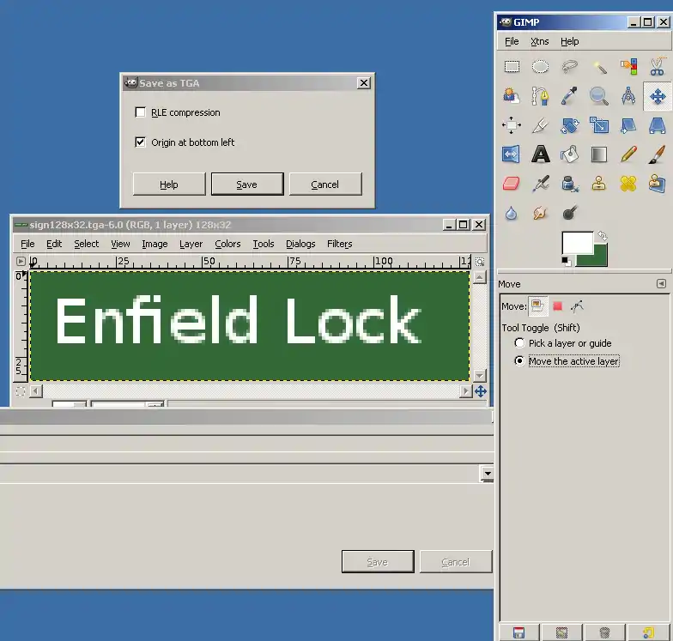
Task: Open the image window menu triangle by ruler
Action: pos(21,261)
